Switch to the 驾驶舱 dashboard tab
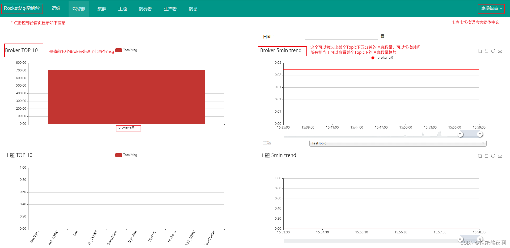Image resolution: width=510 pixels, height=248 pixels. click(x=79, y=9)
